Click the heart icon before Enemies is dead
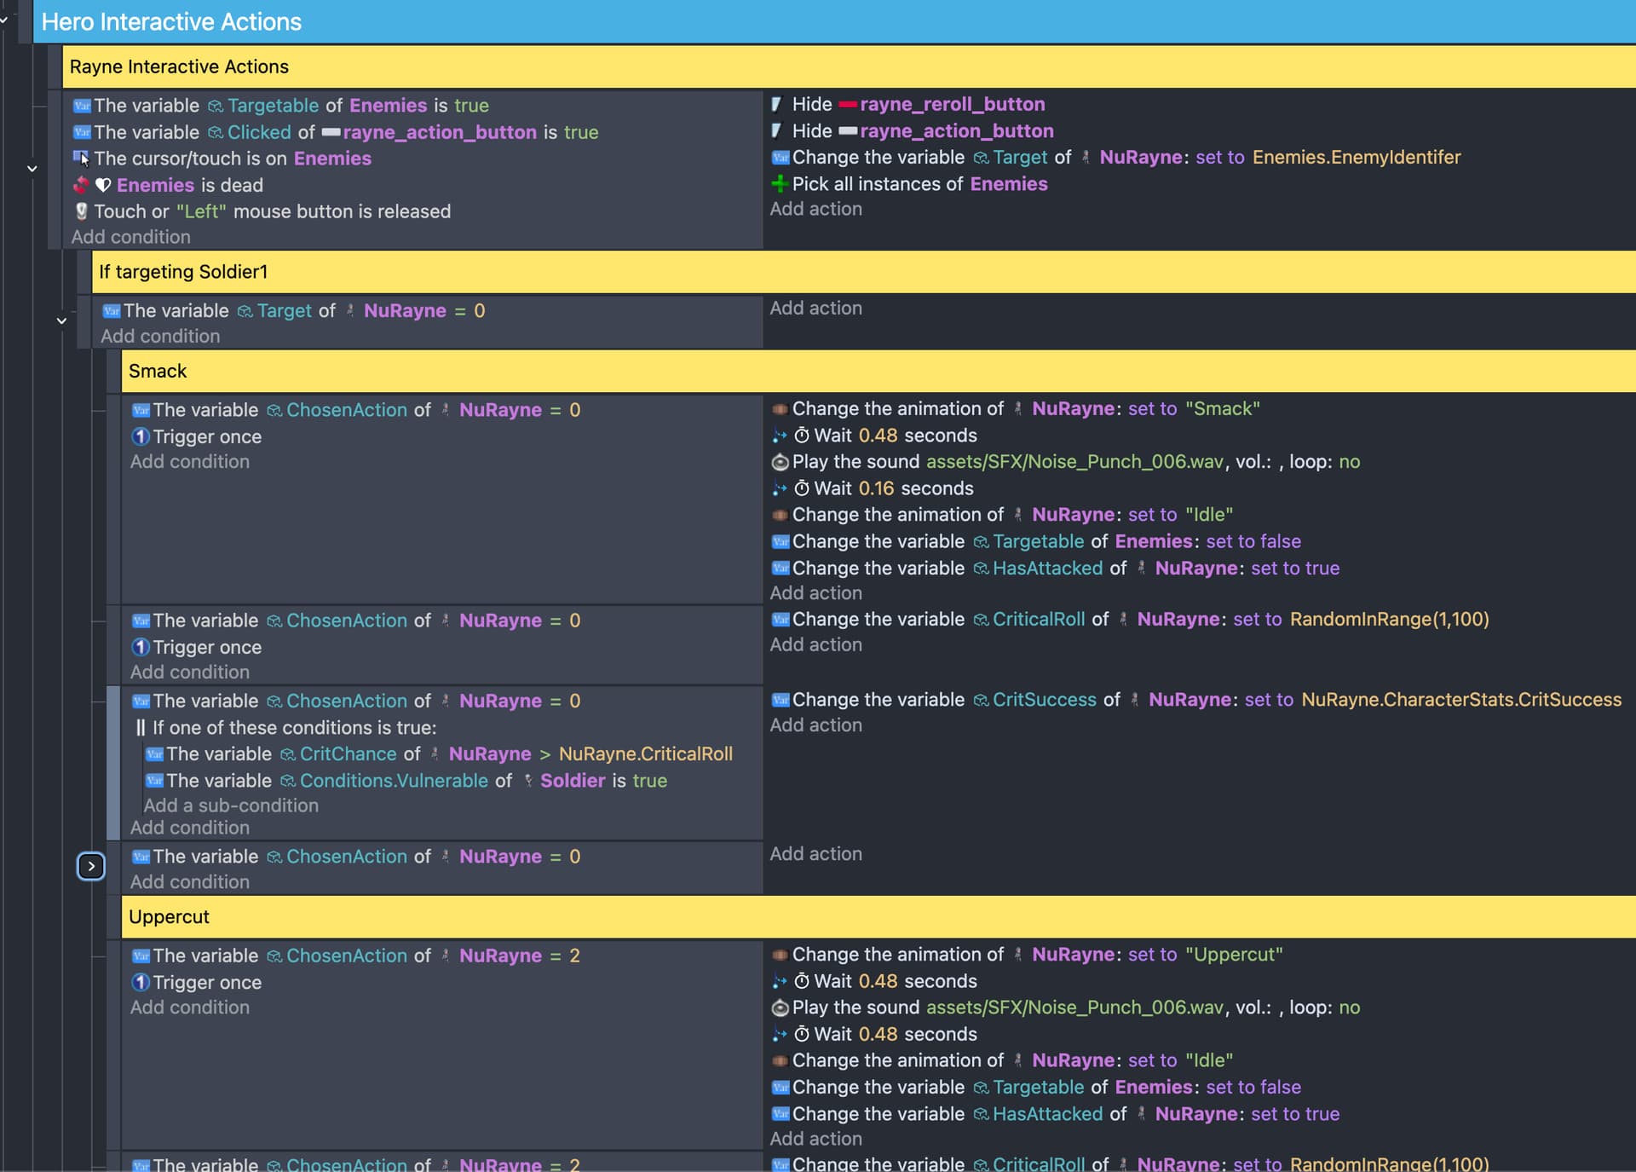Screen dimensions: 1636x1172 coord(103,185)
